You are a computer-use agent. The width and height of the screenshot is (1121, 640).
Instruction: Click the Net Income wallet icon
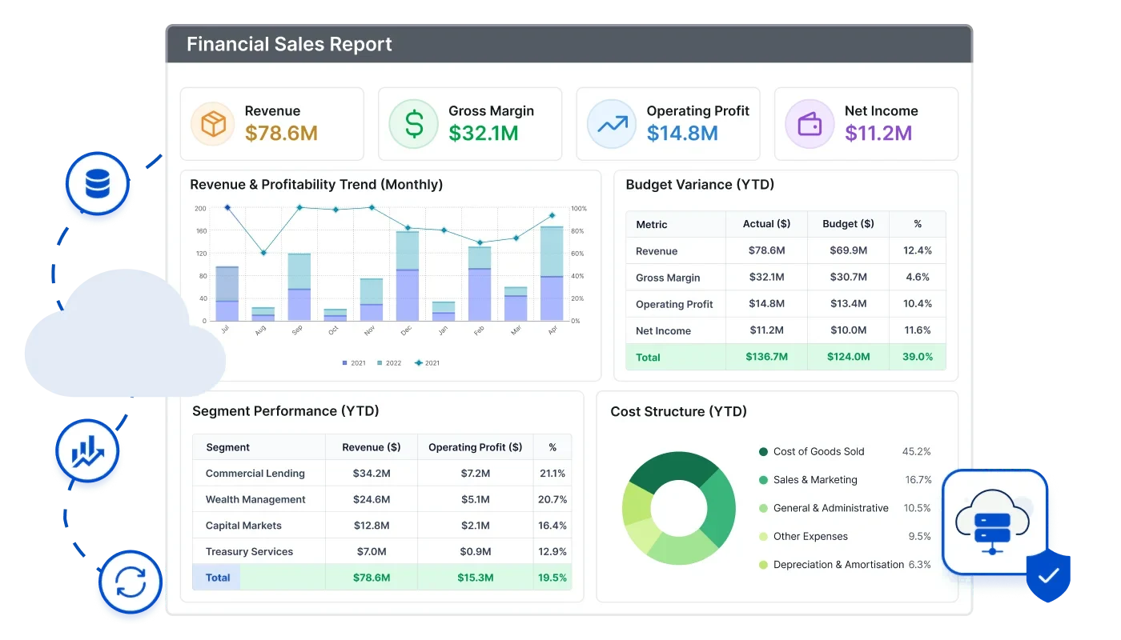[810, 124]
